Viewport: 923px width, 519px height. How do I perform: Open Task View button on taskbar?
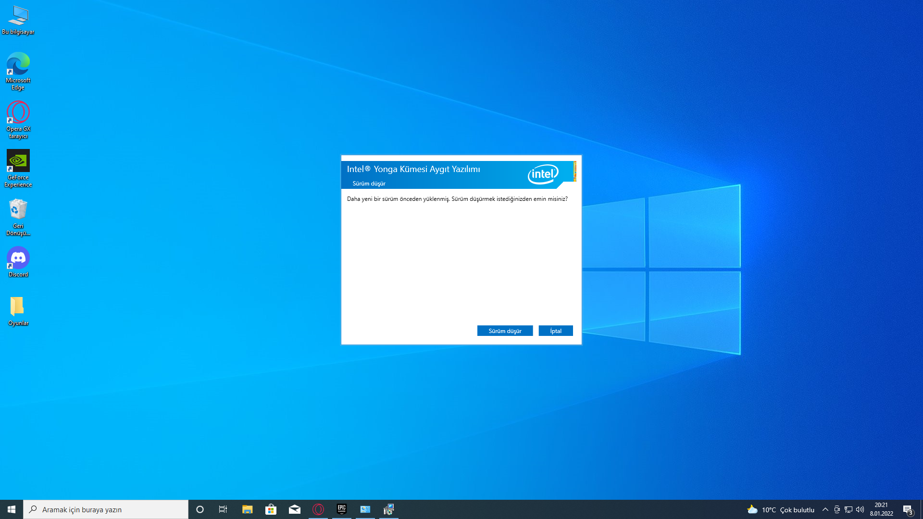click(x=223, y=509)
